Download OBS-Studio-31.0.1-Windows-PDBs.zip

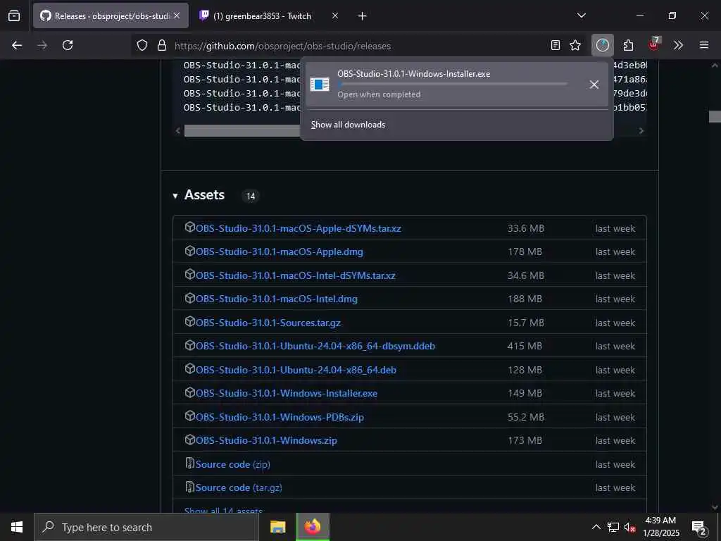tap(280, 417)
